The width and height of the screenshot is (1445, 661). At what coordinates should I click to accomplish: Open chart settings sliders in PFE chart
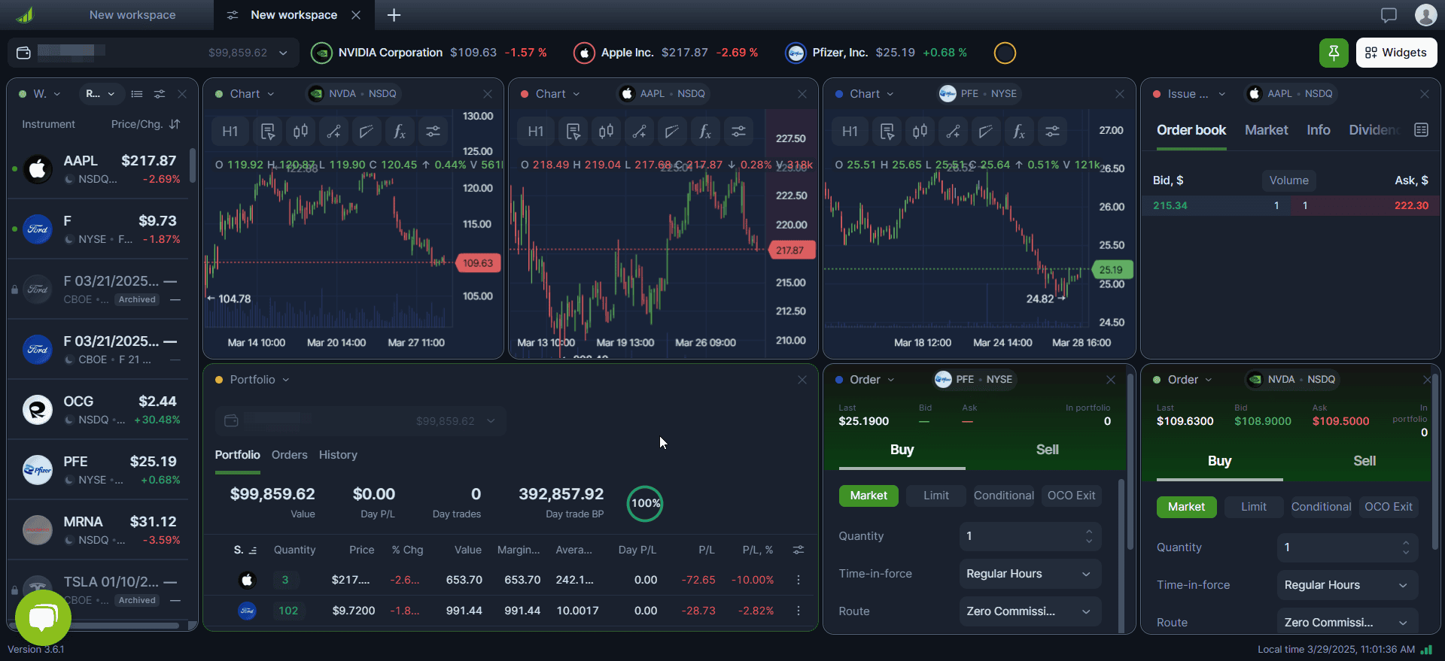(1052, 132)
